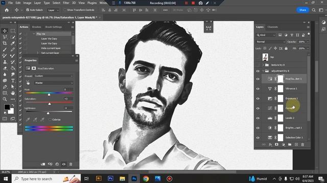Viewport: 327px width, 183px height.
Task: Delete adjustment via Properties trash icon
Action: coord(71,164)
